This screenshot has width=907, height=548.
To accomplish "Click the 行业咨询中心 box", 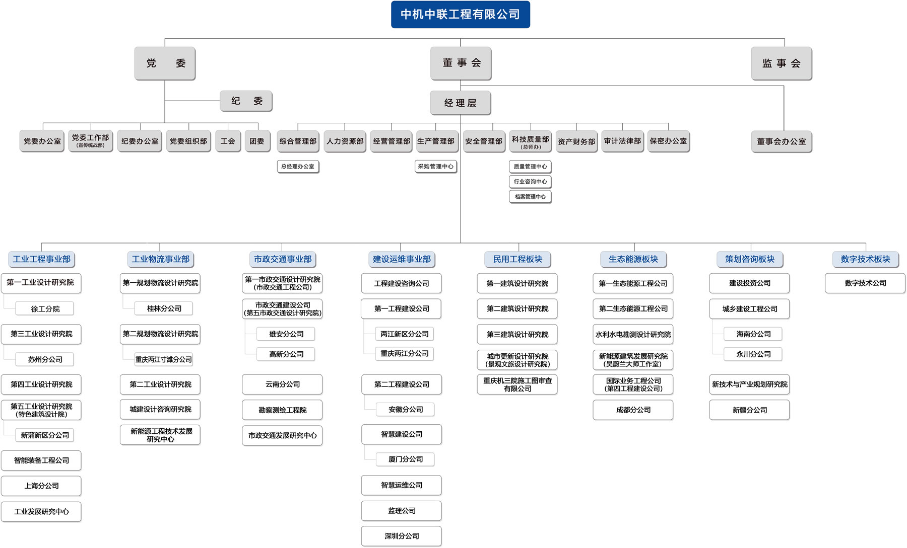I will click(531, 182).
